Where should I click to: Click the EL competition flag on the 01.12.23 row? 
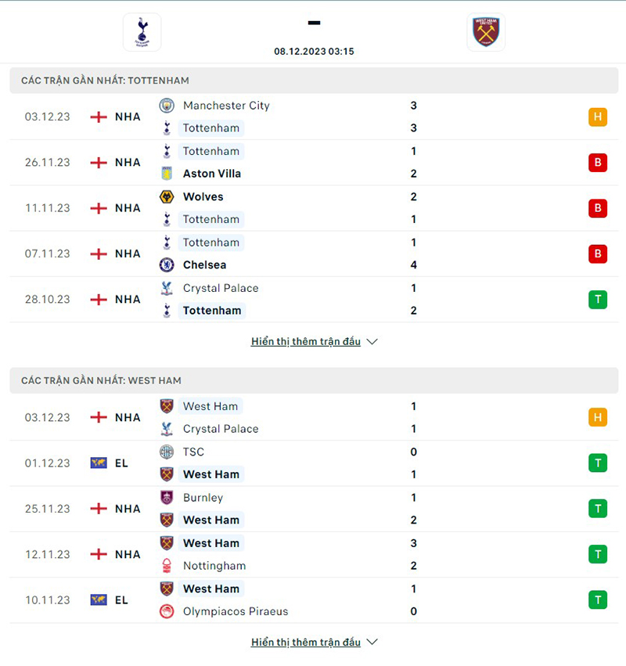[99, 463]
